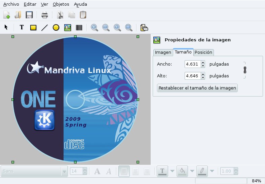Open merge properties icon

point(144,27)
